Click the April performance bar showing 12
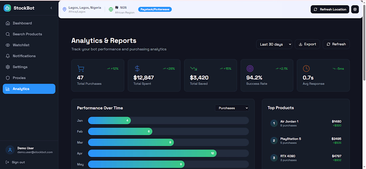The height and width of the screenshot is (169, 366). click(x=152, y=153)
